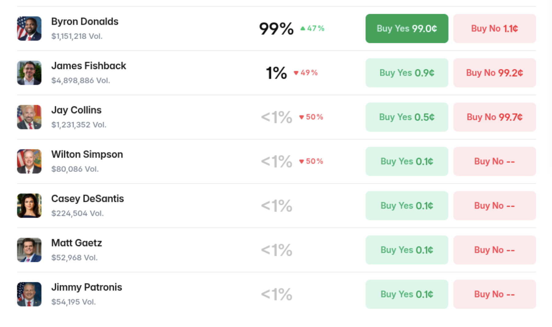The height and width of the screenshot is (327, 552).
Task: Buy Yes at 0.5¢ for Jay Collins
Action: tap(407, 117)
